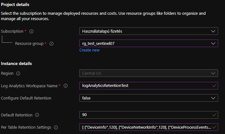Click green checkmark in Per Table Retention field

coord(214,127)
